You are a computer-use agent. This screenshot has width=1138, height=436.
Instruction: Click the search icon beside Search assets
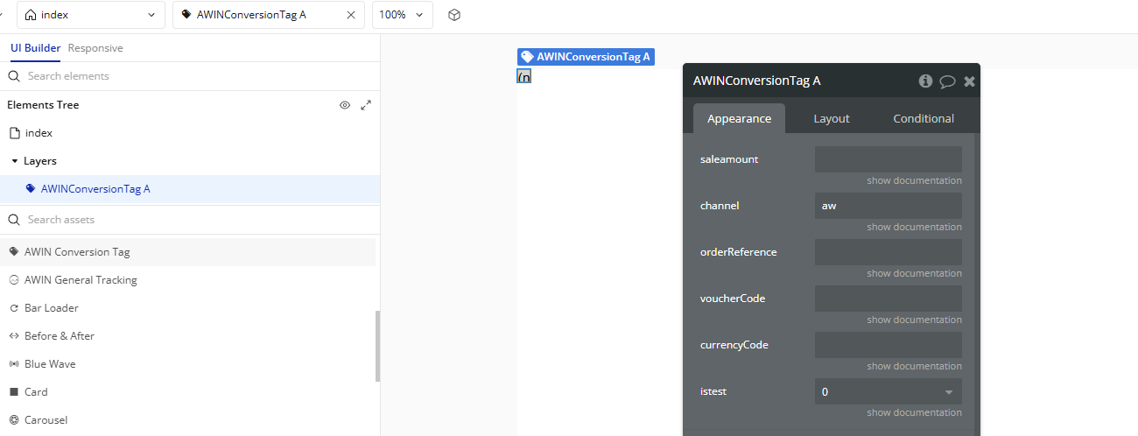coord(14,220)
